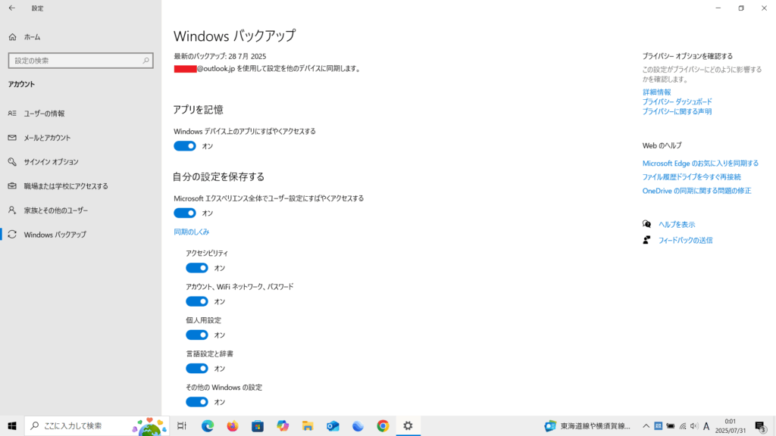
Task: Open Outlook from taskbar
Action: coord(333,425)
